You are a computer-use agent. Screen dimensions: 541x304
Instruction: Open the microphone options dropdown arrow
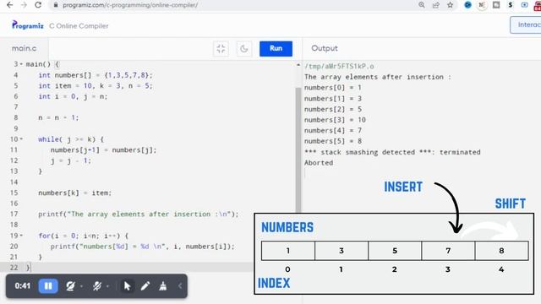[107, 286]
